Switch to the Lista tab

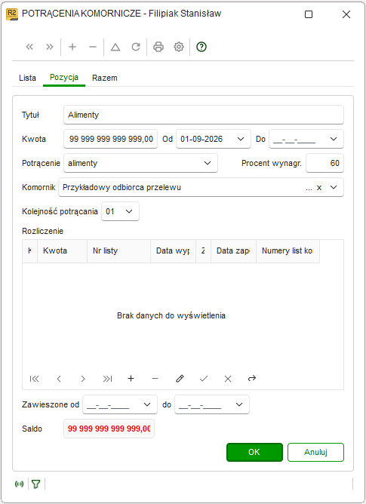(x=27, y=78)
